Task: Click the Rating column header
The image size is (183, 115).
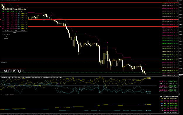Action: point(23,30)
